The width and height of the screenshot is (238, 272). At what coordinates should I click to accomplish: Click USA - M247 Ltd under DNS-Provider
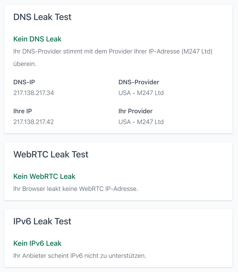[141, 93]
